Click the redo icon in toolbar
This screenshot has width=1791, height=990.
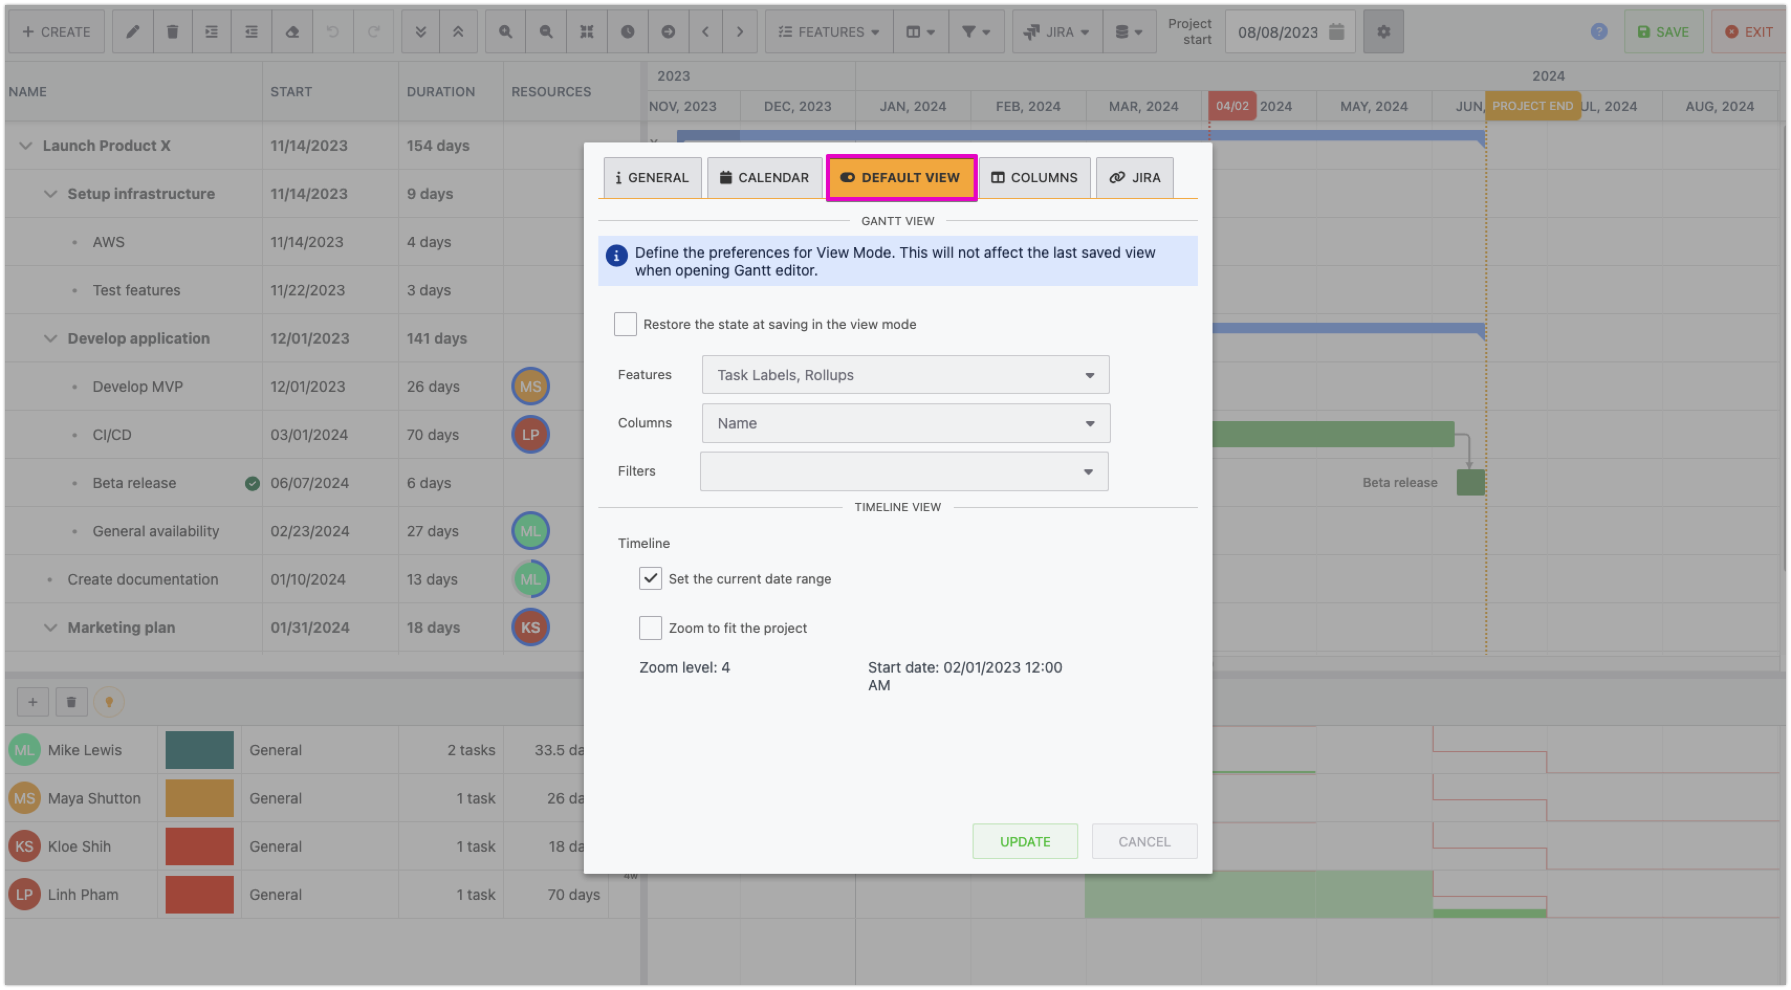pyautogui.click(x=374, y=30)
